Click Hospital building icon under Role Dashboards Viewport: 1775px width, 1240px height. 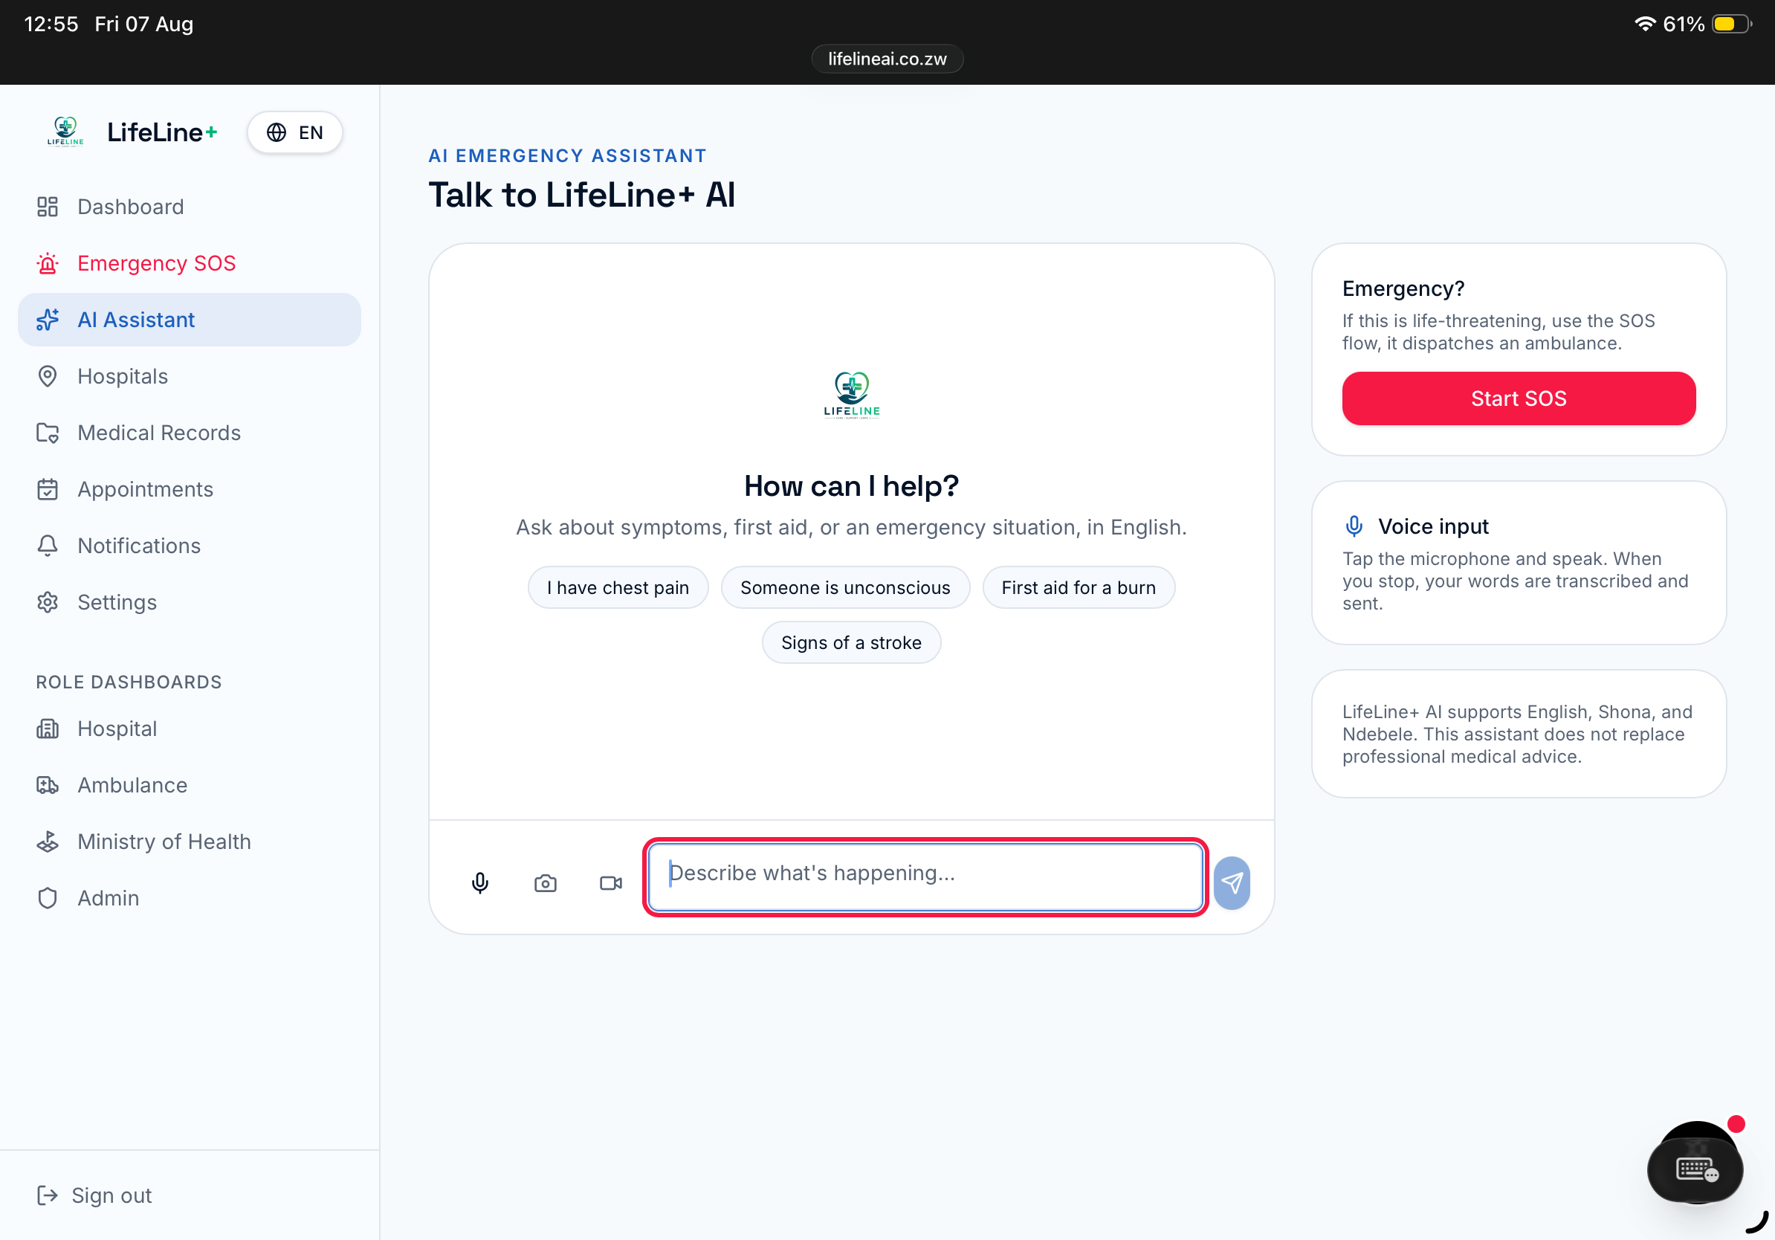pos(48,729)
